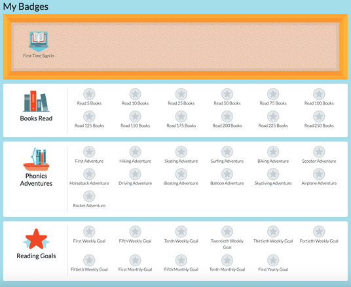The image size is (351, 287).
Task: Click the Read 200 Books star badge
Action: 227,116
